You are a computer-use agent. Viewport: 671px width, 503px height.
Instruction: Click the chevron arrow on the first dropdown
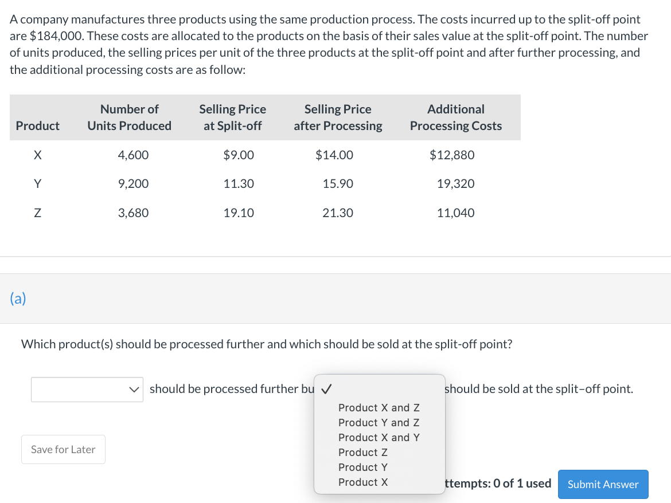(135, 390)
